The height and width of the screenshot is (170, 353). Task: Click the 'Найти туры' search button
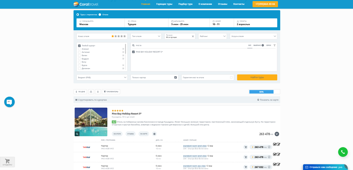click(257, 77)
